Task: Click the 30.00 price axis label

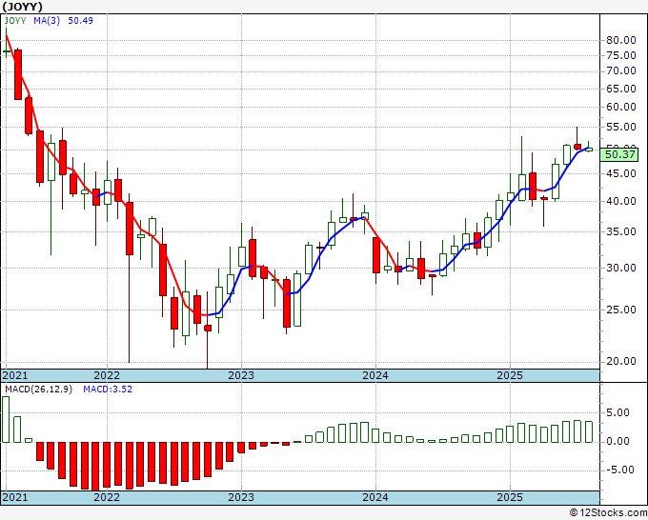Action: (x=620, y=268)
